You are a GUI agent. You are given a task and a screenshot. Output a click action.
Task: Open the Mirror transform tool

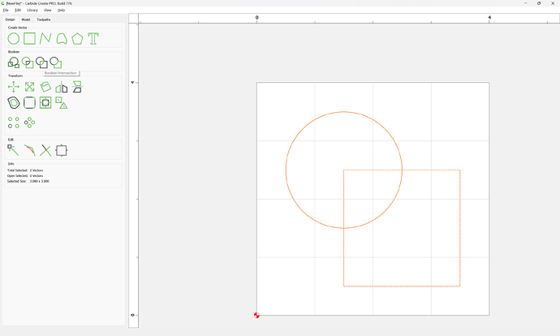[x=62, y=87]
